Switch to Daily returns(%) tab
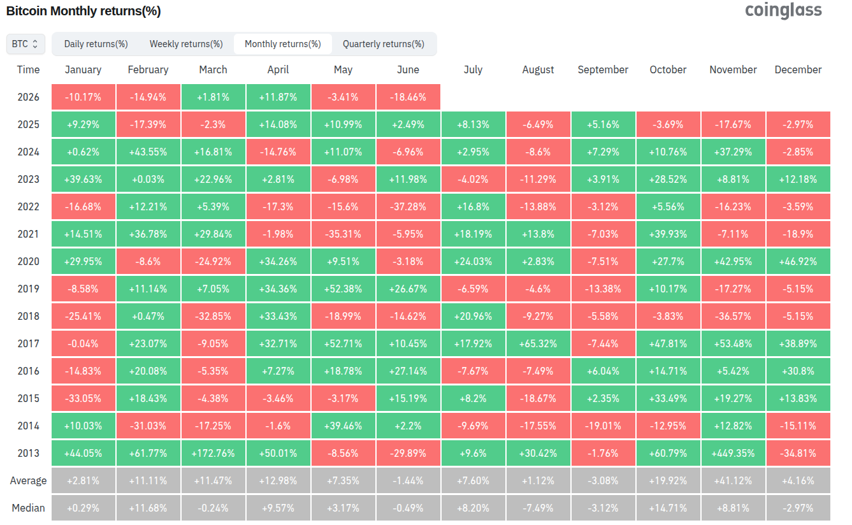 pyautogui.click(x=96, y=44)
